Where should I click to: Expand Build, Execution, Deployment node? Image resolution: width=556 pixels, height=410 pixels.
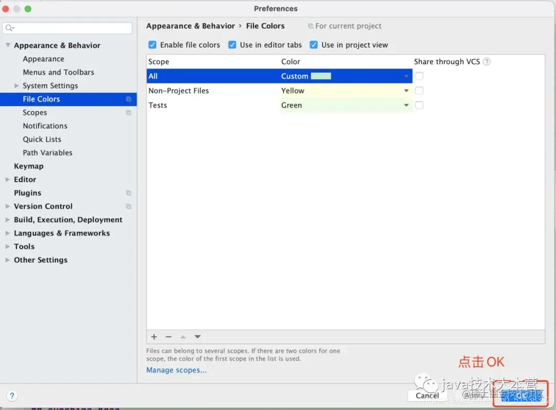pos(7,220)
